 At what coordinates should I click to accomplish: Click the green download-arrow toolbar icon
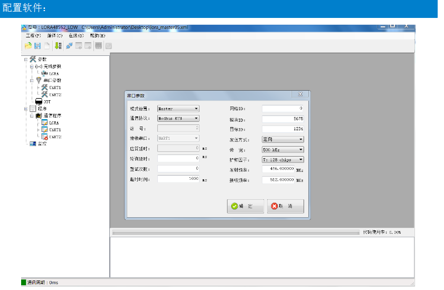coord(58,45)
